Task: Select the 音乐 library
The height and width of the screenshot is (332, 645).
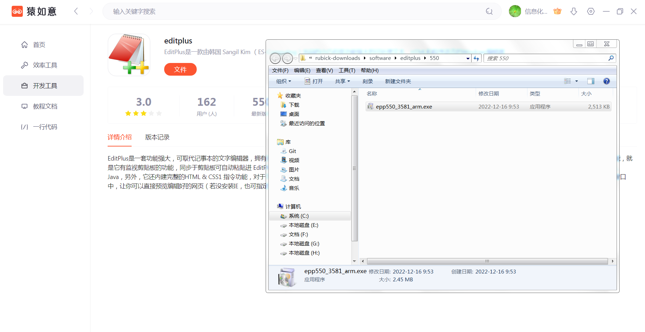Action: pos(294,188)
